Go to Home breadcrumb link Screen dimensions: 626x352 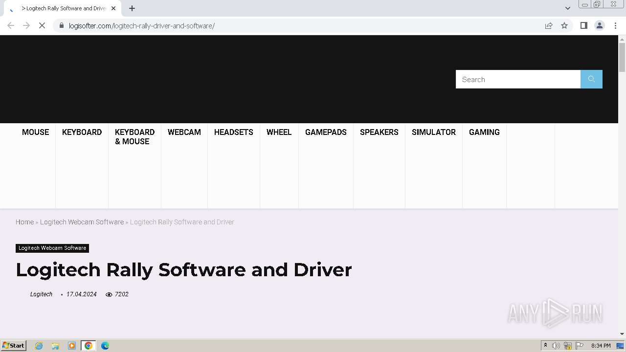24,222
